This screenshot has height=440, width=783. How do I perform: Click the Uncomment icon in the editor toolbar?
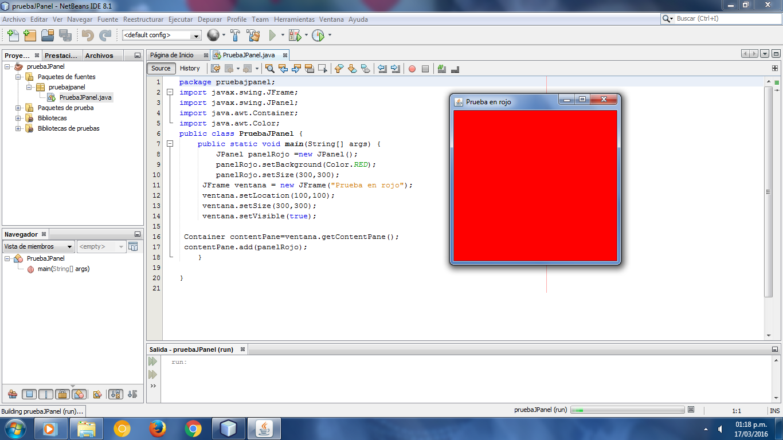[455, 69]
